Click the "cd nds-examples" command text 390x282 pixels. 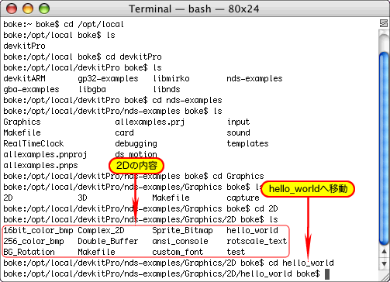pos(187,101)
